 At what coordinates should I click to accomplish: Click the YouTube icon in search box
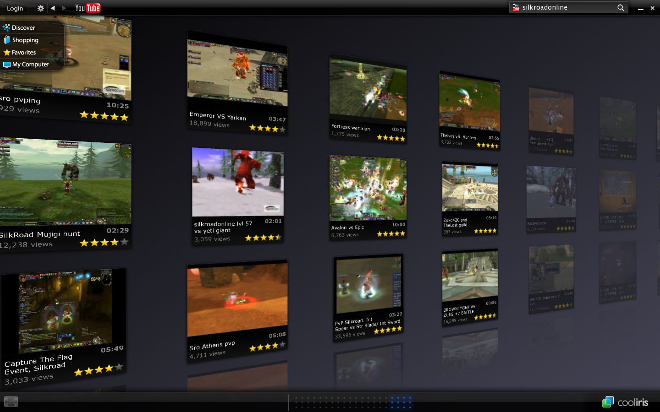coord(516,7)
